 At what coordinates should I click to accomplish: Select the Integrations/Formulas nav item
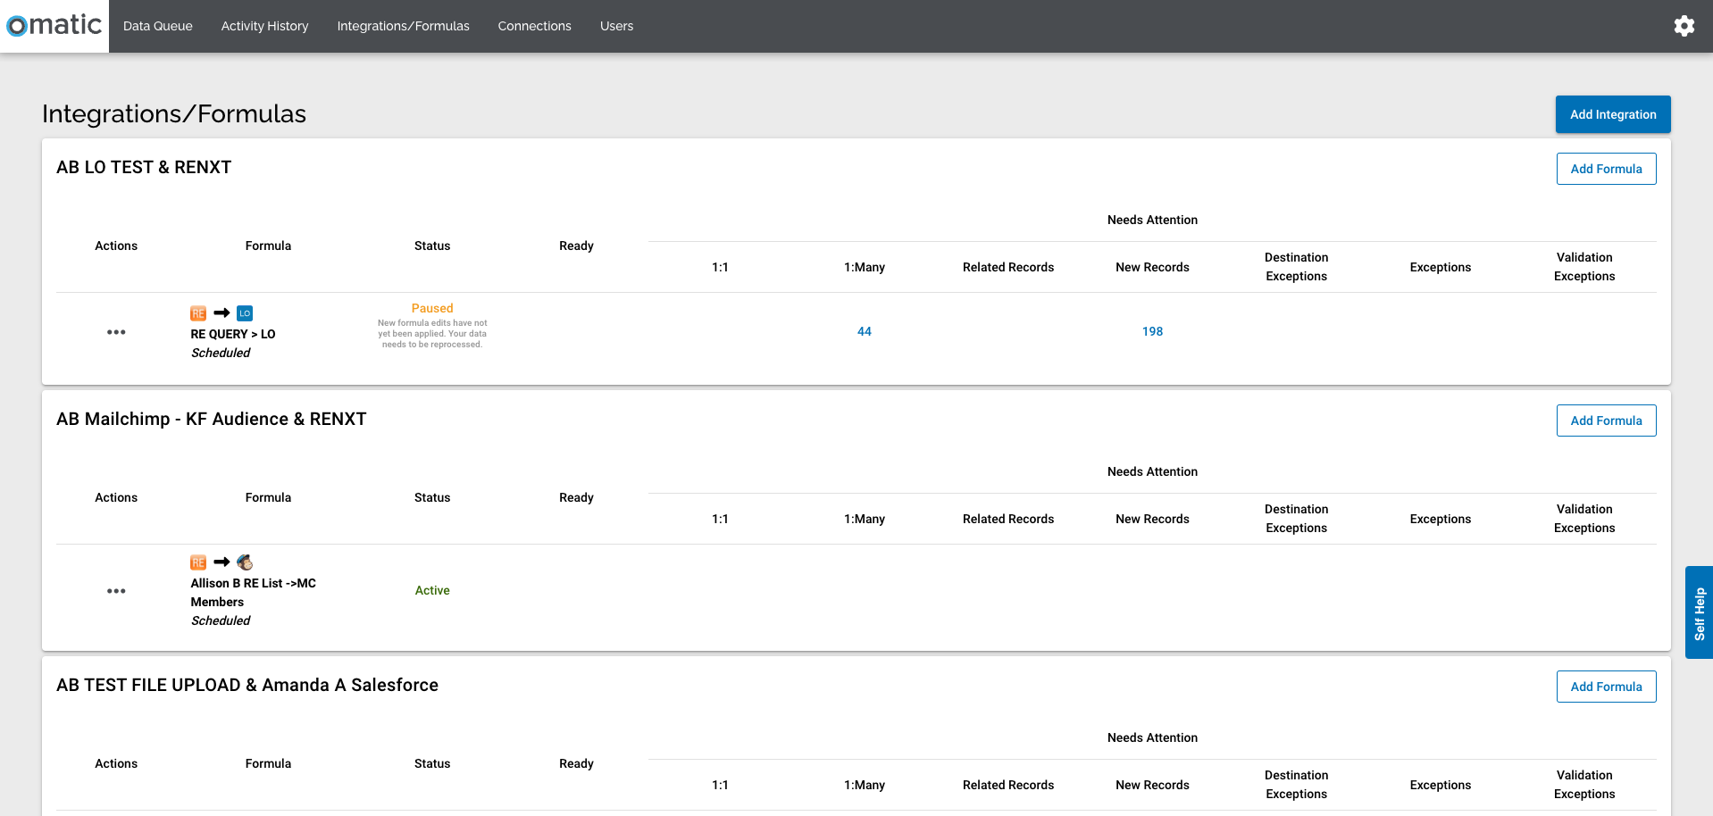[x=403, y=26]
